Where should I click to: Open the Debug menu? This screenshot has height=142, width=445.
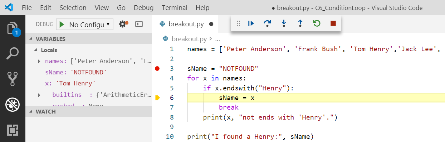coord(143,7)
